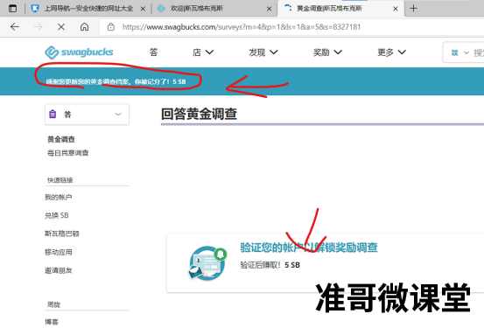Go back to previous page
The image size is (484, 328).
tap(15, 27)
